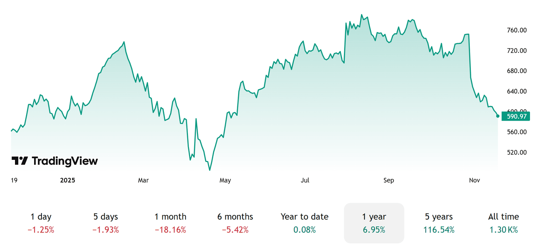Click the 116.54% five-year return value

point(439,230)
